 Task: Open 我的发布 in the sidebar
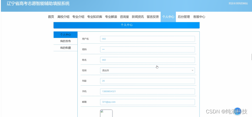[66, 41]
